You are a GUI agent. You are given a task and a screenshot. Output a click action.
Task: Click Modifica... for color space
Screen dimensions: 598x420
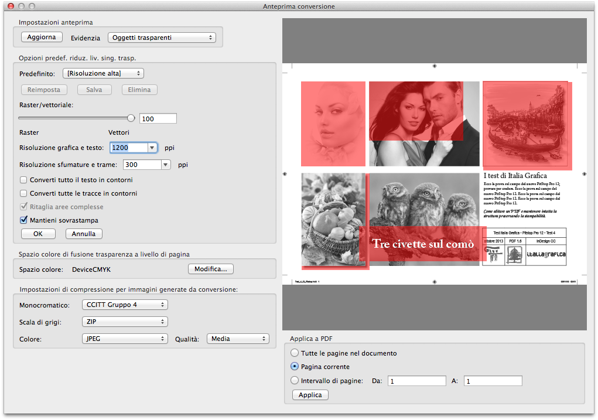pos(211,269)
